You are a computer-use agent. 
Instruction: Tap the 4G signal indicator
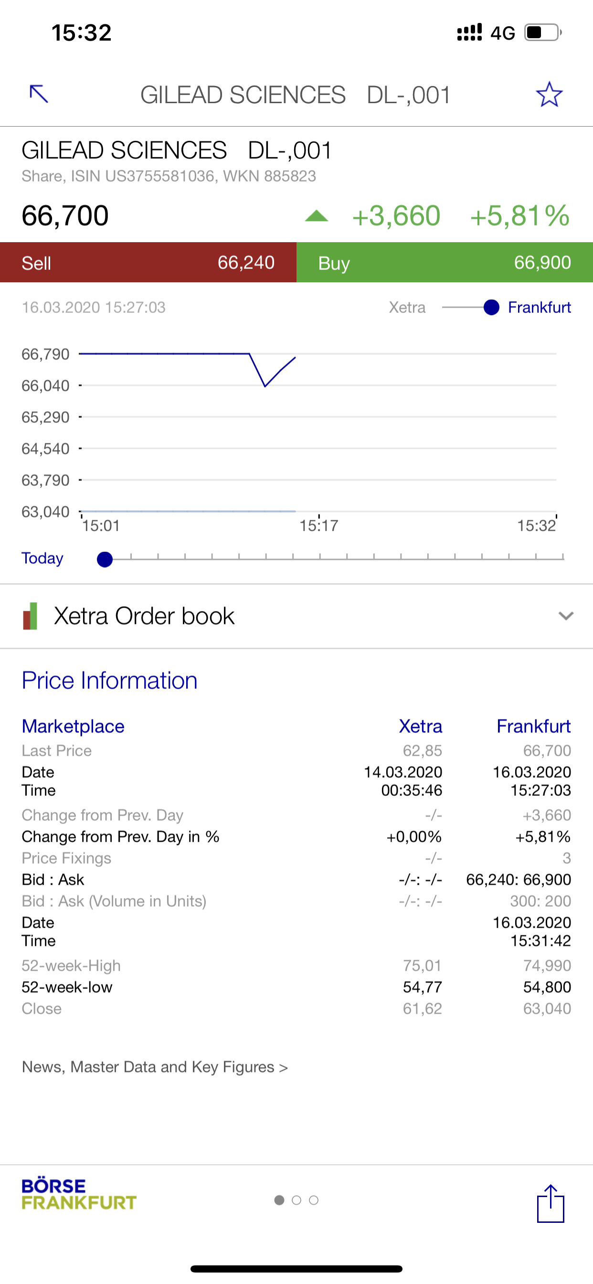pos(502,33)
